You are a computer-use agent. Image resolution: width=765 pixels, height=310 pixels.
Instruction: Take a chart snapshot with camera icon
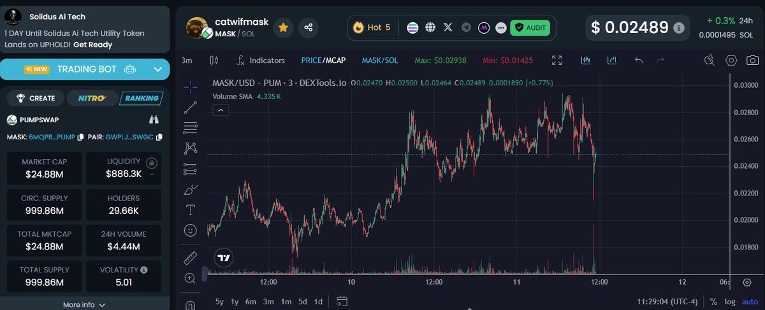click(x=753, y=60)
